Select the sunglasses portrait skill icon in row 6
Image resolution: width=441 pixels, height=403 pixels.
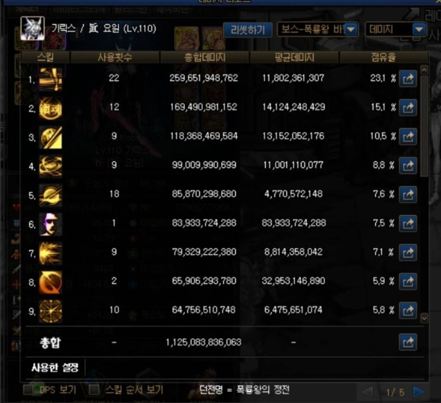tap(50, 224)
